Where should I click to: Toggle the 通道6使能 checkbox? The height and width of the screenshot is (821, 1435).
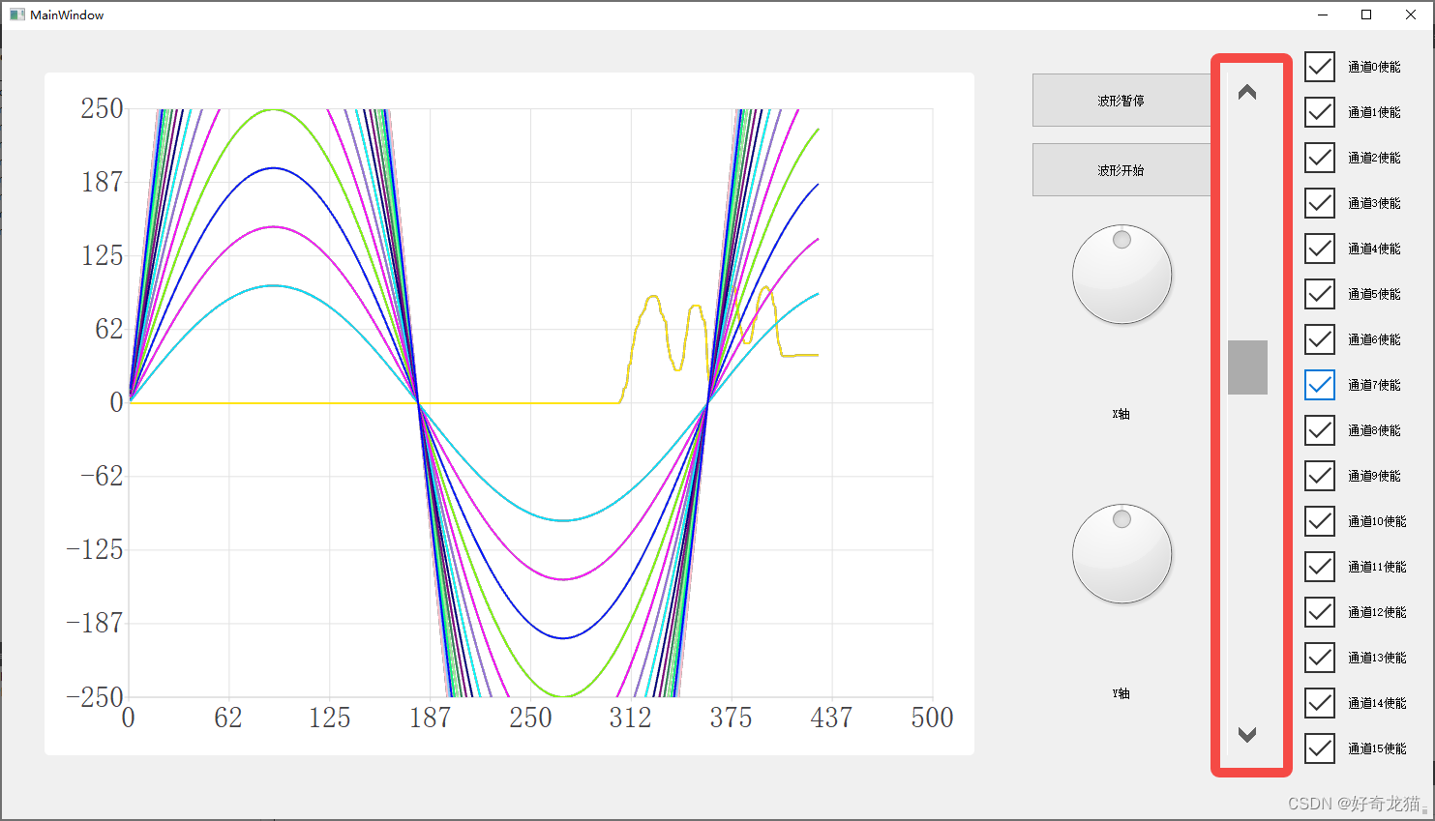pos(1320,339)
